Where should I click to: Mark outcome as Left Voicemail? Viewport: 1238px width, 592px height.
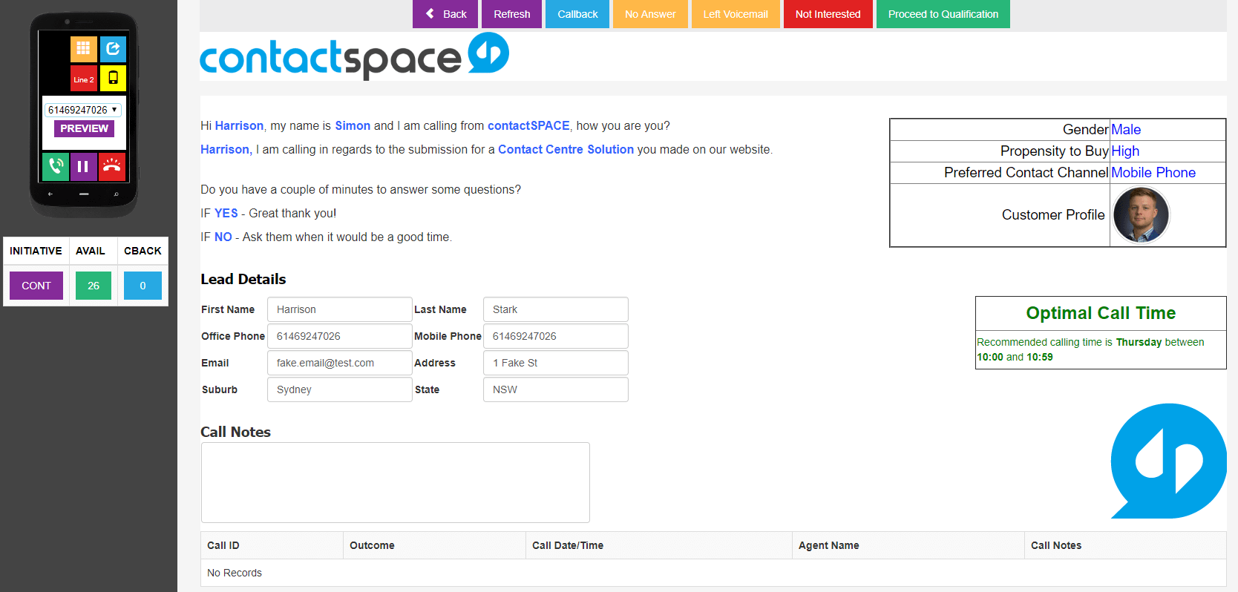pyautogui.click(x=736, y=14)
